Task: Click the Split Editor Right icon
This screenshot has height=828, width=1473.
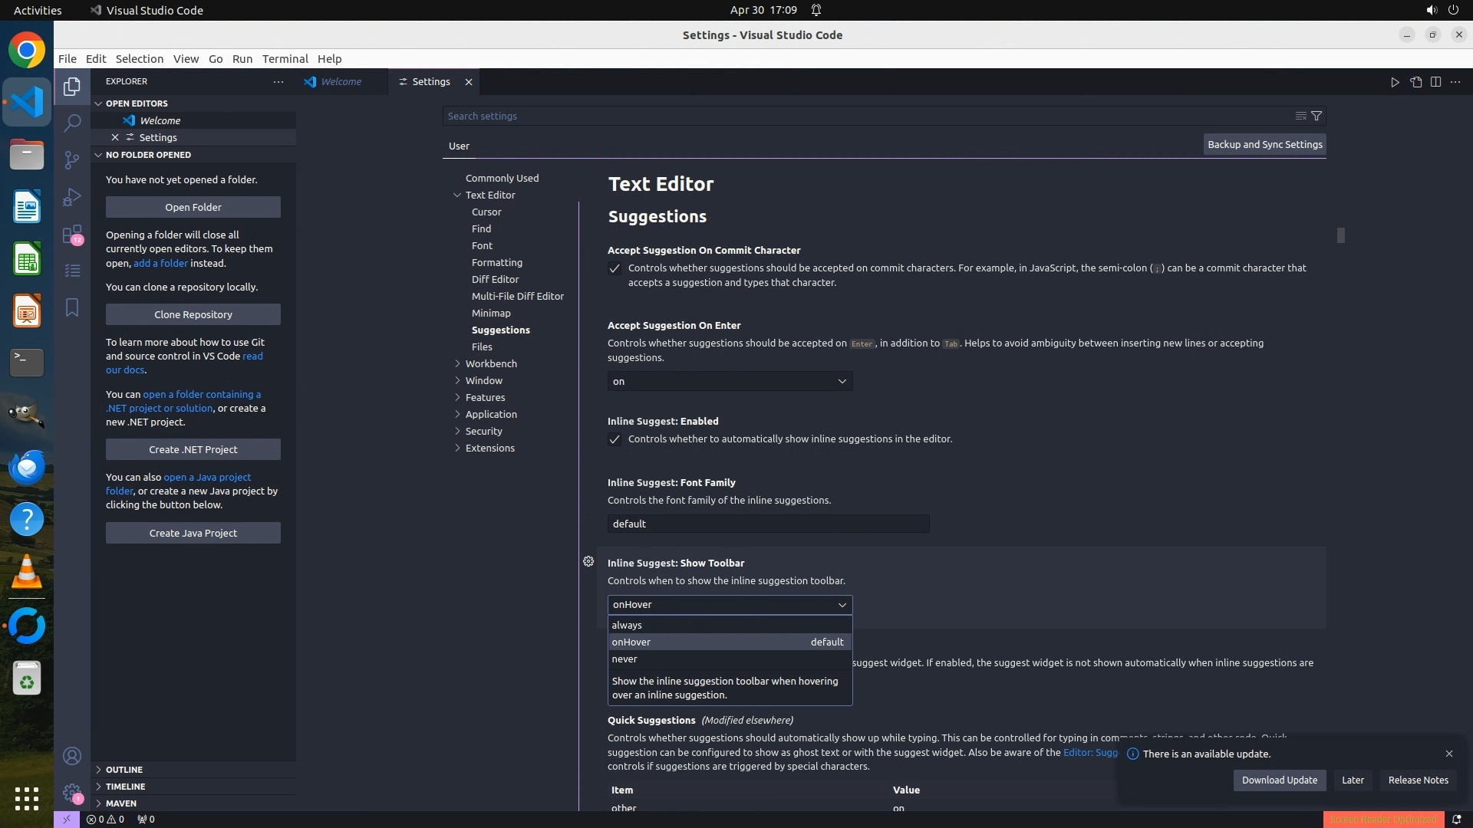Action: [x=1435, y=82]
